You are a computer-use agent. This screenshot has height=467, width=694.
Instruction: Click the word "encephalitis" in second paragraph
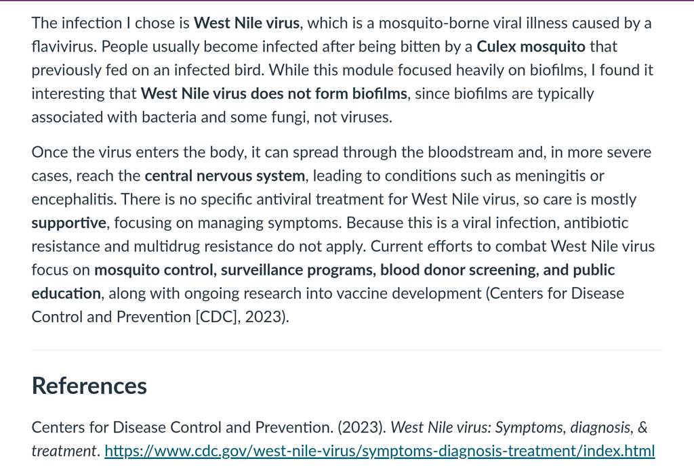tap(72, 200)
